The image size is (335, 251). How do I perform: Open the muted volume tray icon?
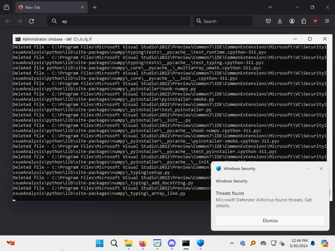tap(282, 243)
